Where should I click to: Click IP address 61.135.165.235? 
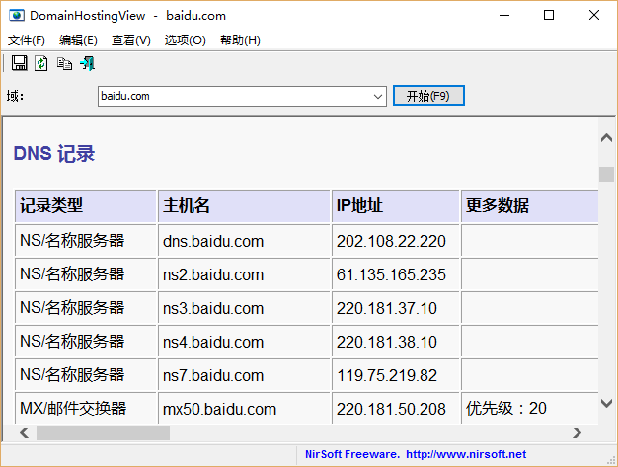391,274
